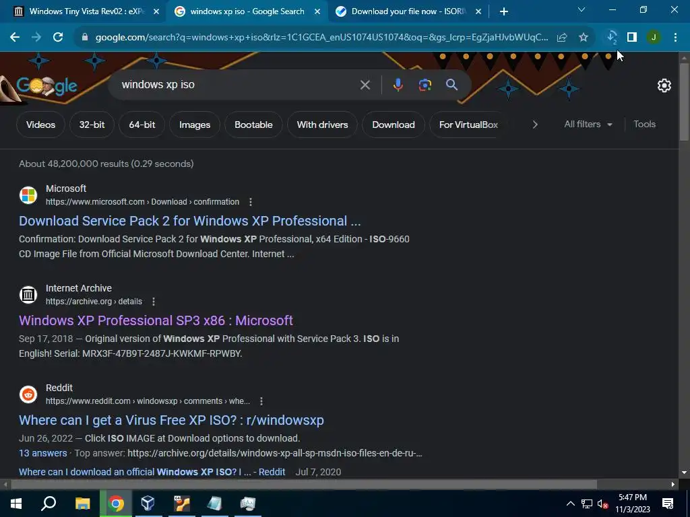Show hidden system tray icons
Screen dimensions: 690x517
coord(570,504)
